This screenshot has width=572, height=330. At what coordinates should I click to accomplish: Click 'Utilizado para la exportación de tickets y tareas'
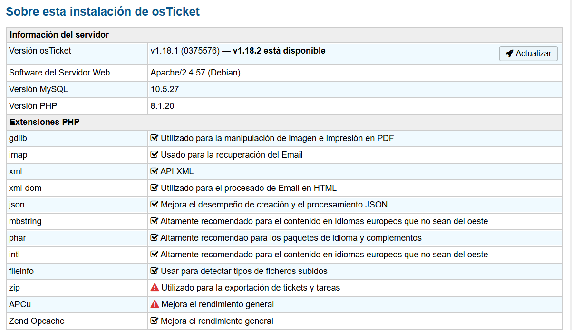(251, 288)
